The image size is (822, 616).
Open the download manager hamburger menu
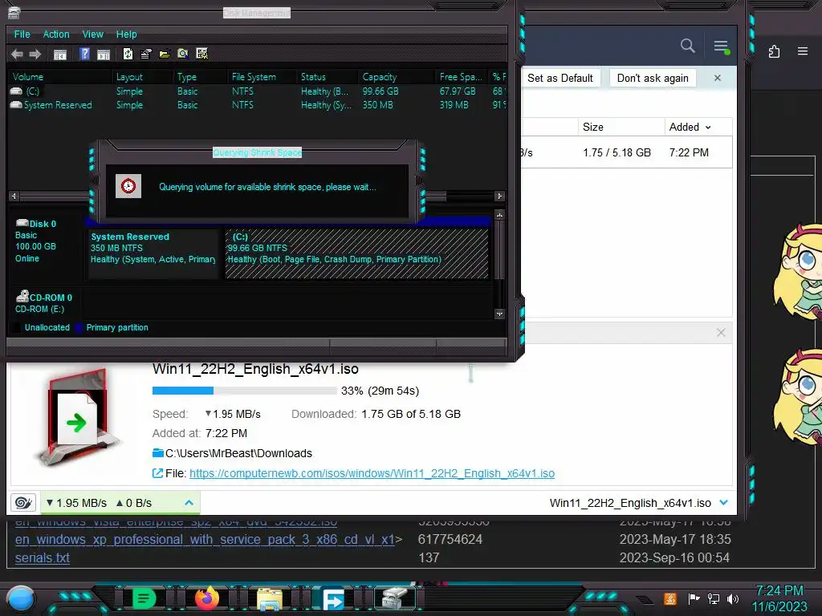pos(722,46)
